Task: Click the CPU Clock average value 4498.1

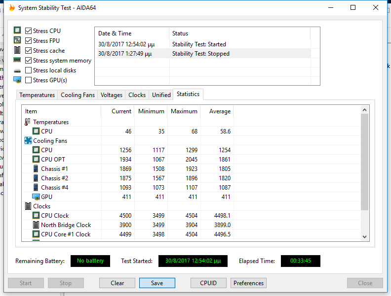Action: [222, 215]
